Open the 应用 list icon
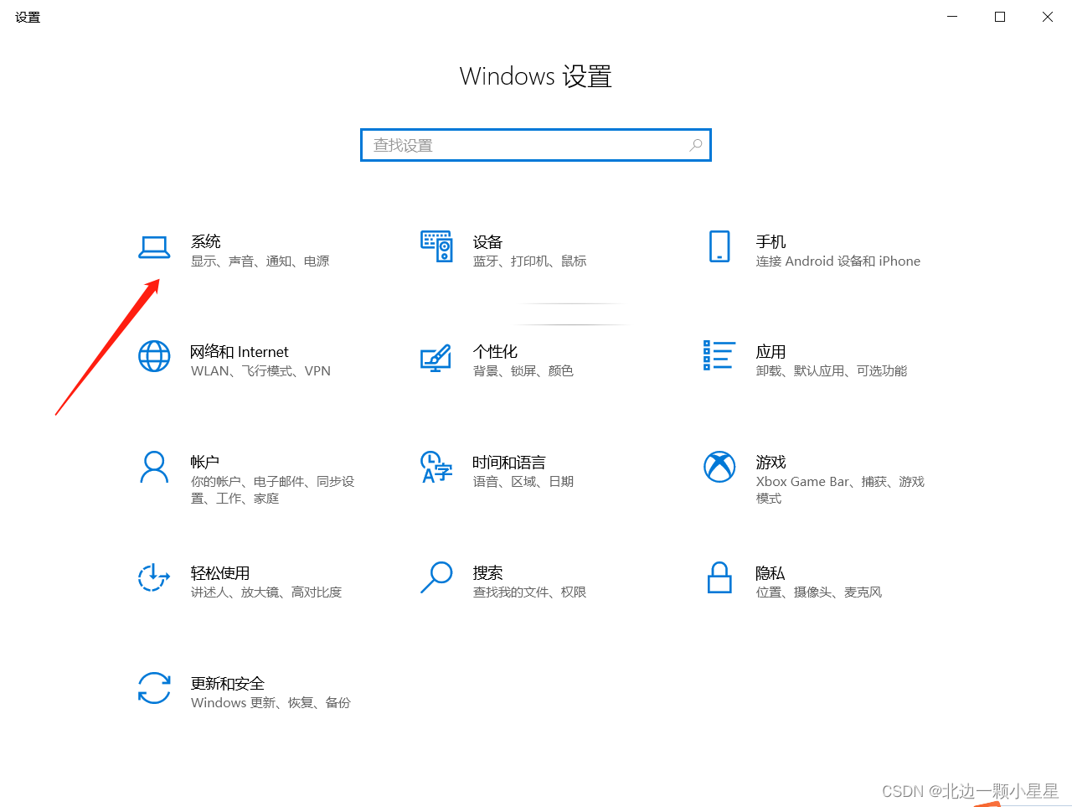Screen dimensions: 1072x807 tap(719, 355)
